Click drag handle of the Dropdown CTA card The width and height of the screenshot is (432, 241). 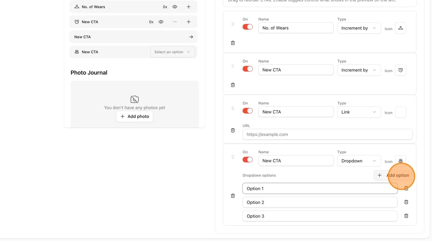[233, 157]
